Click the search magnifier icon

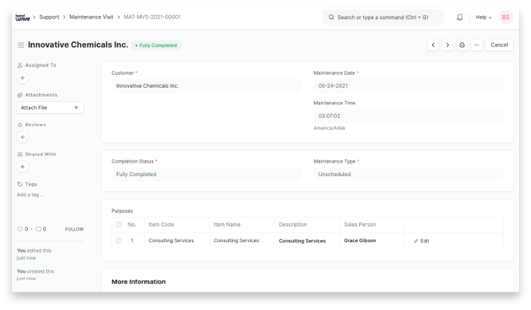(x=331, y=18)
